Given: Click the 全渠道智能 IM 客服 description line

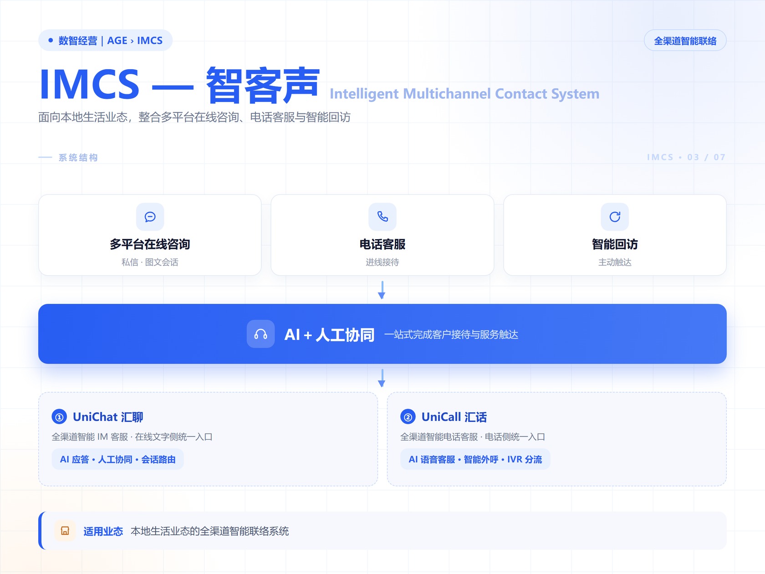Looking at the screenshot, I should point(132,437).
